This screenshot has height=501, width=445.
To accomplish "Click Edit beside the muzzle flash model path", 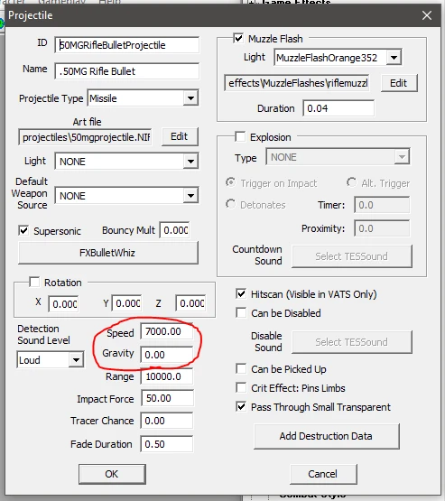I will (x=399, y=83).
